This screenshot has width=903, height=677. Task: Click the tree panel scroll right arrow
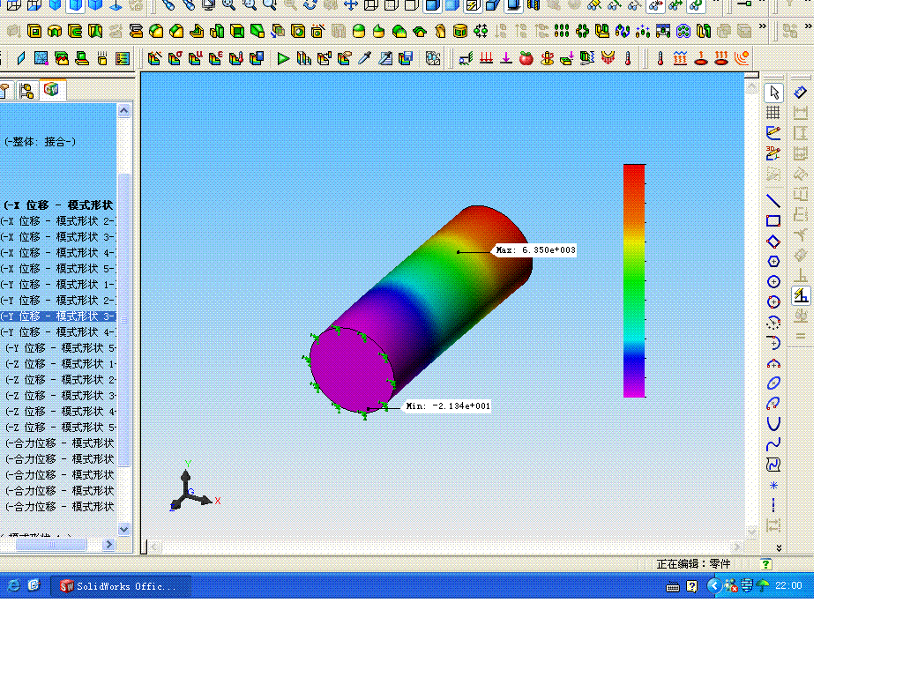(108, 544)
